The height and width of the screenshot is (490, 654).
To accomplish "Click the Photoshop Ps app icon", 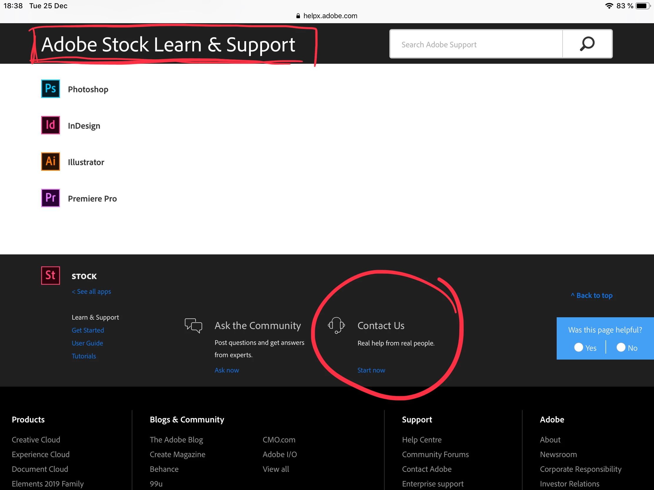I will coord(50,89).
